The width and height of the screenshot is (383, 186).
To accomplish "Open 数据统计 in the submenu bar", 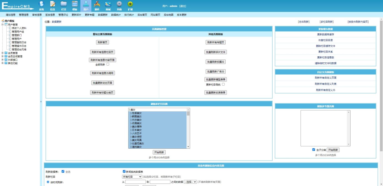I will (116, 15).
